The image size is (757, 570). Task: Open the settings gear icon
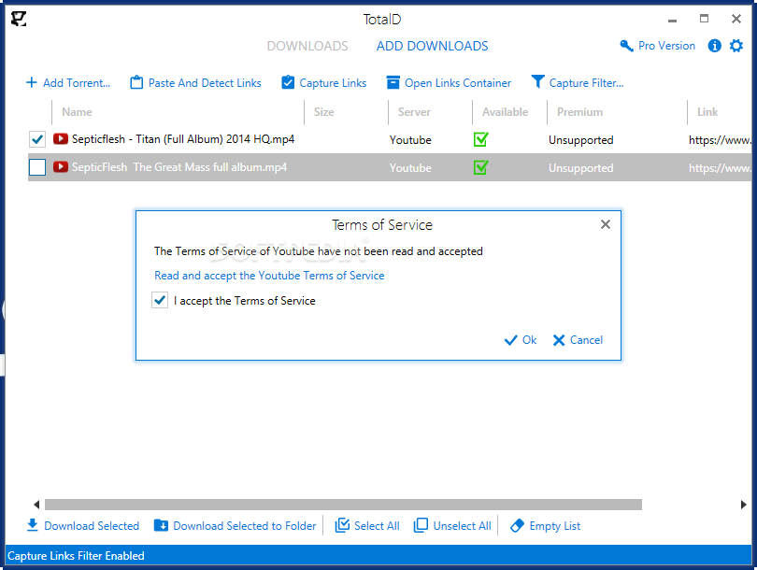click(736, 46)
